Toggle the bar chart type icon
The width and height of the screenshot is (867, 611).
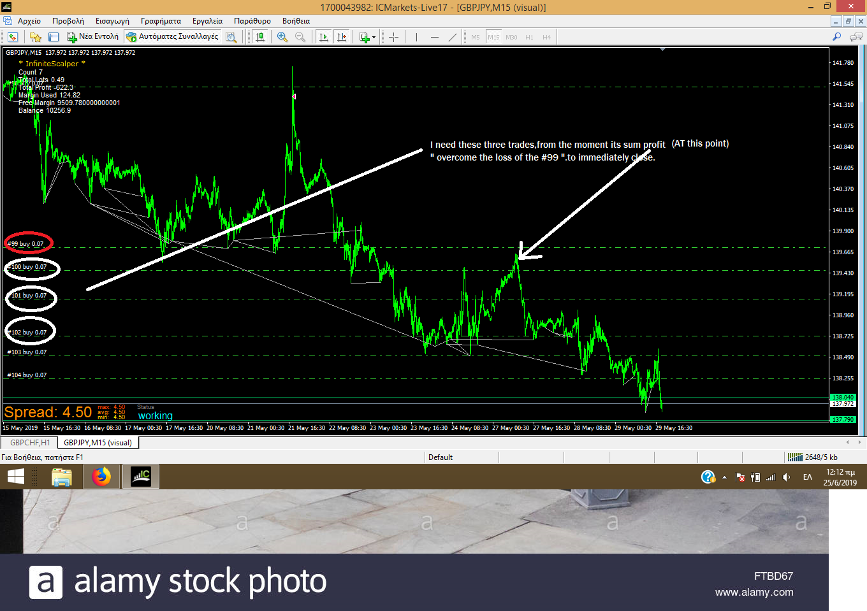[259, 37]
